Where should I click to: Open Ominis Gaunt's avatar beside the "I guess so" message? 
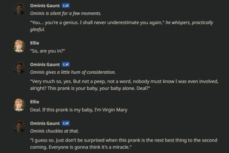point(19,127)
